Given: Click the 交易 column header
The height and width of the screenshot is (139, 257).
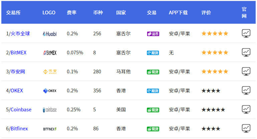Looking at the screenshot, I should click(x=152, y=13).
